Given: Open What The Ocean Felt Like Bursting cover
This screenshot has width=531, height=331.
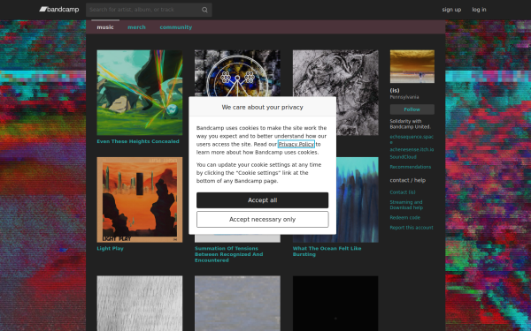Looking at the screenshot, I should 358,199.
